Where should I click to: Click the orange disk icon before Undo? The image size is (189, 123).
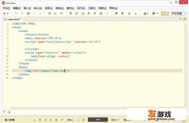28,13
